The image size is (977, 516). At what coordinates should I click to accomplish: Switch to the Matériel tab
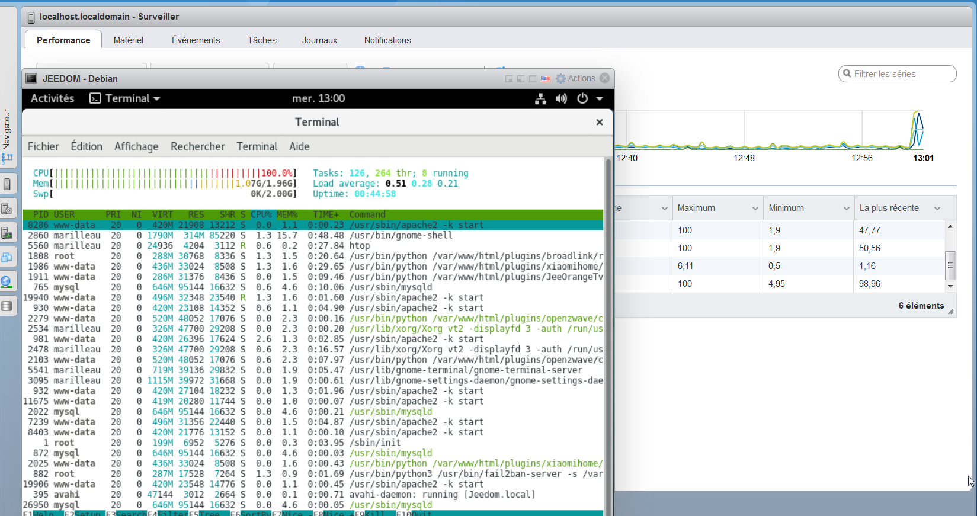129,40
